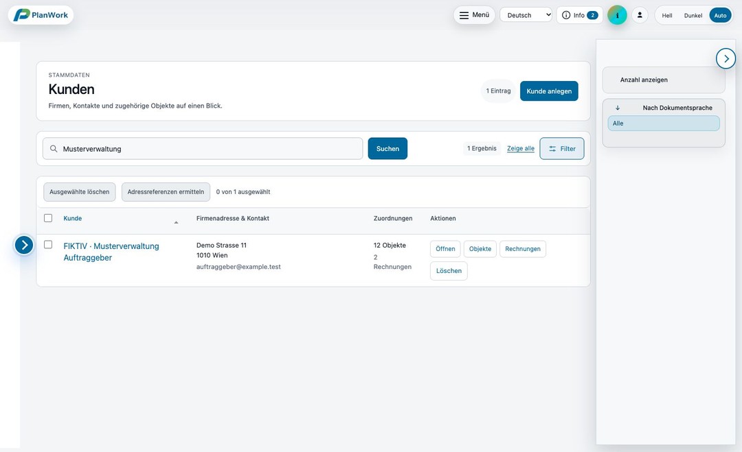This screenshot has height=452, width=742.
Task: Expand the left sidebar with the round chevron
Action: (24, 245)
